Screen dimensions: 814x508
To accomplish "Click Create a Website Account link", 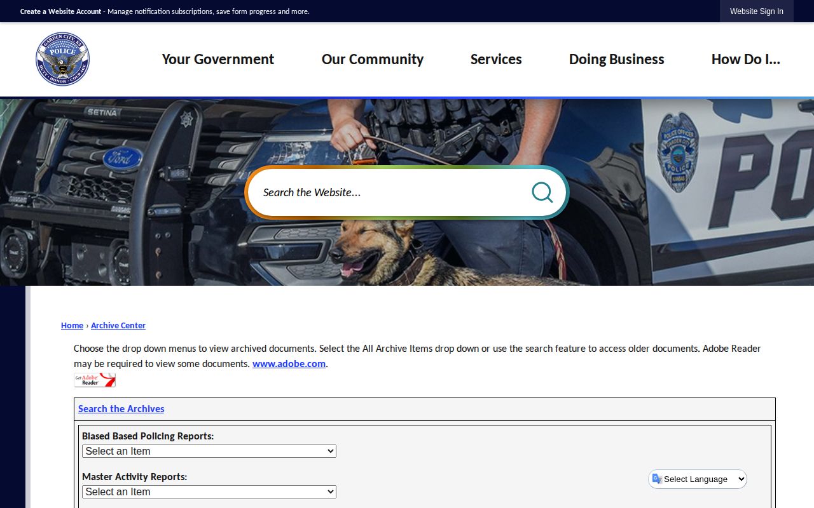I will (60, 11).
